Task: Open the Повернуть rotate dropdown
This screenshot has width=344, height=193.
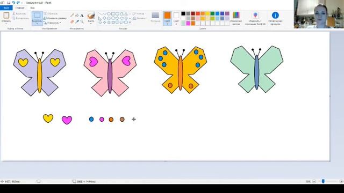Action: click(52, 23)
